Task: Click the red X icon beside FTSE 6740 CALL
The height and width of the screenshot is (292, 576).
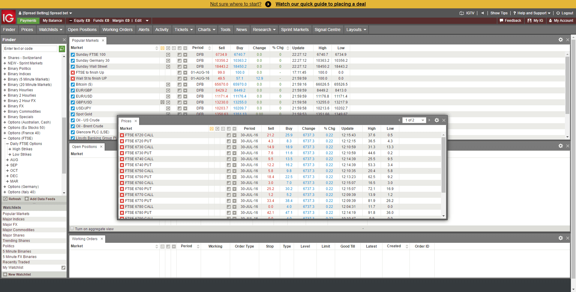Action: coord(122,159)
